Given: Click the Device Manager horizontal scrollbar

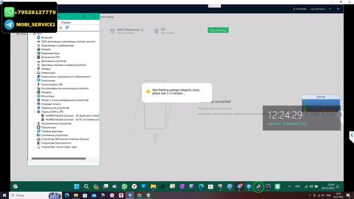Looking at the screenshot, I should coord(59,159).
